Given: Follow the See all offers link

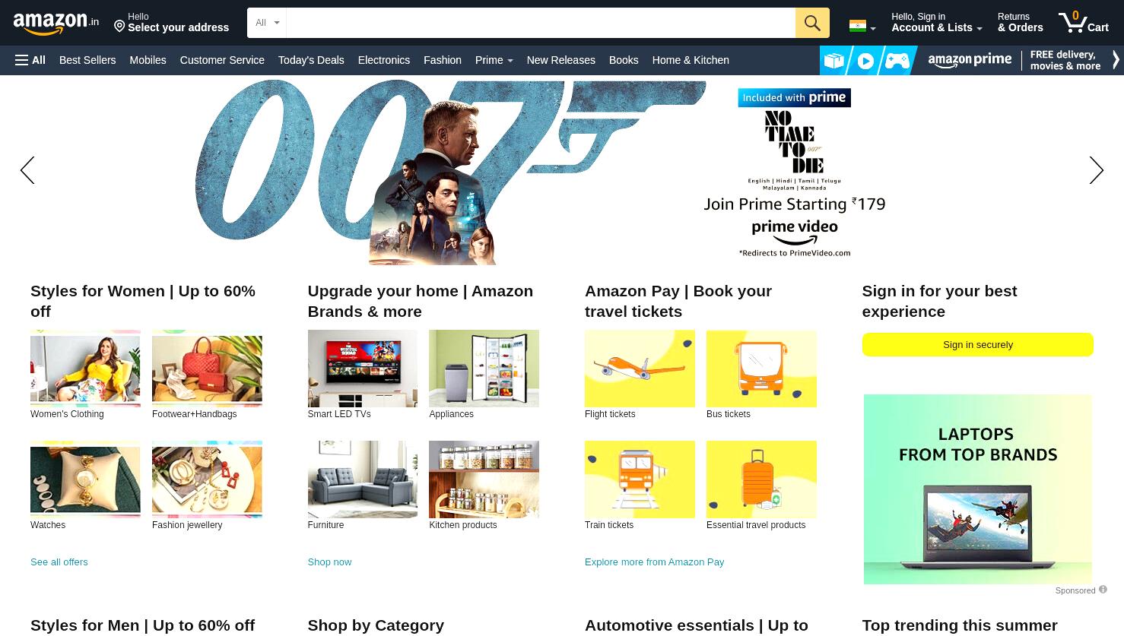Looking at the screenshot, I should tap(59, 562).
